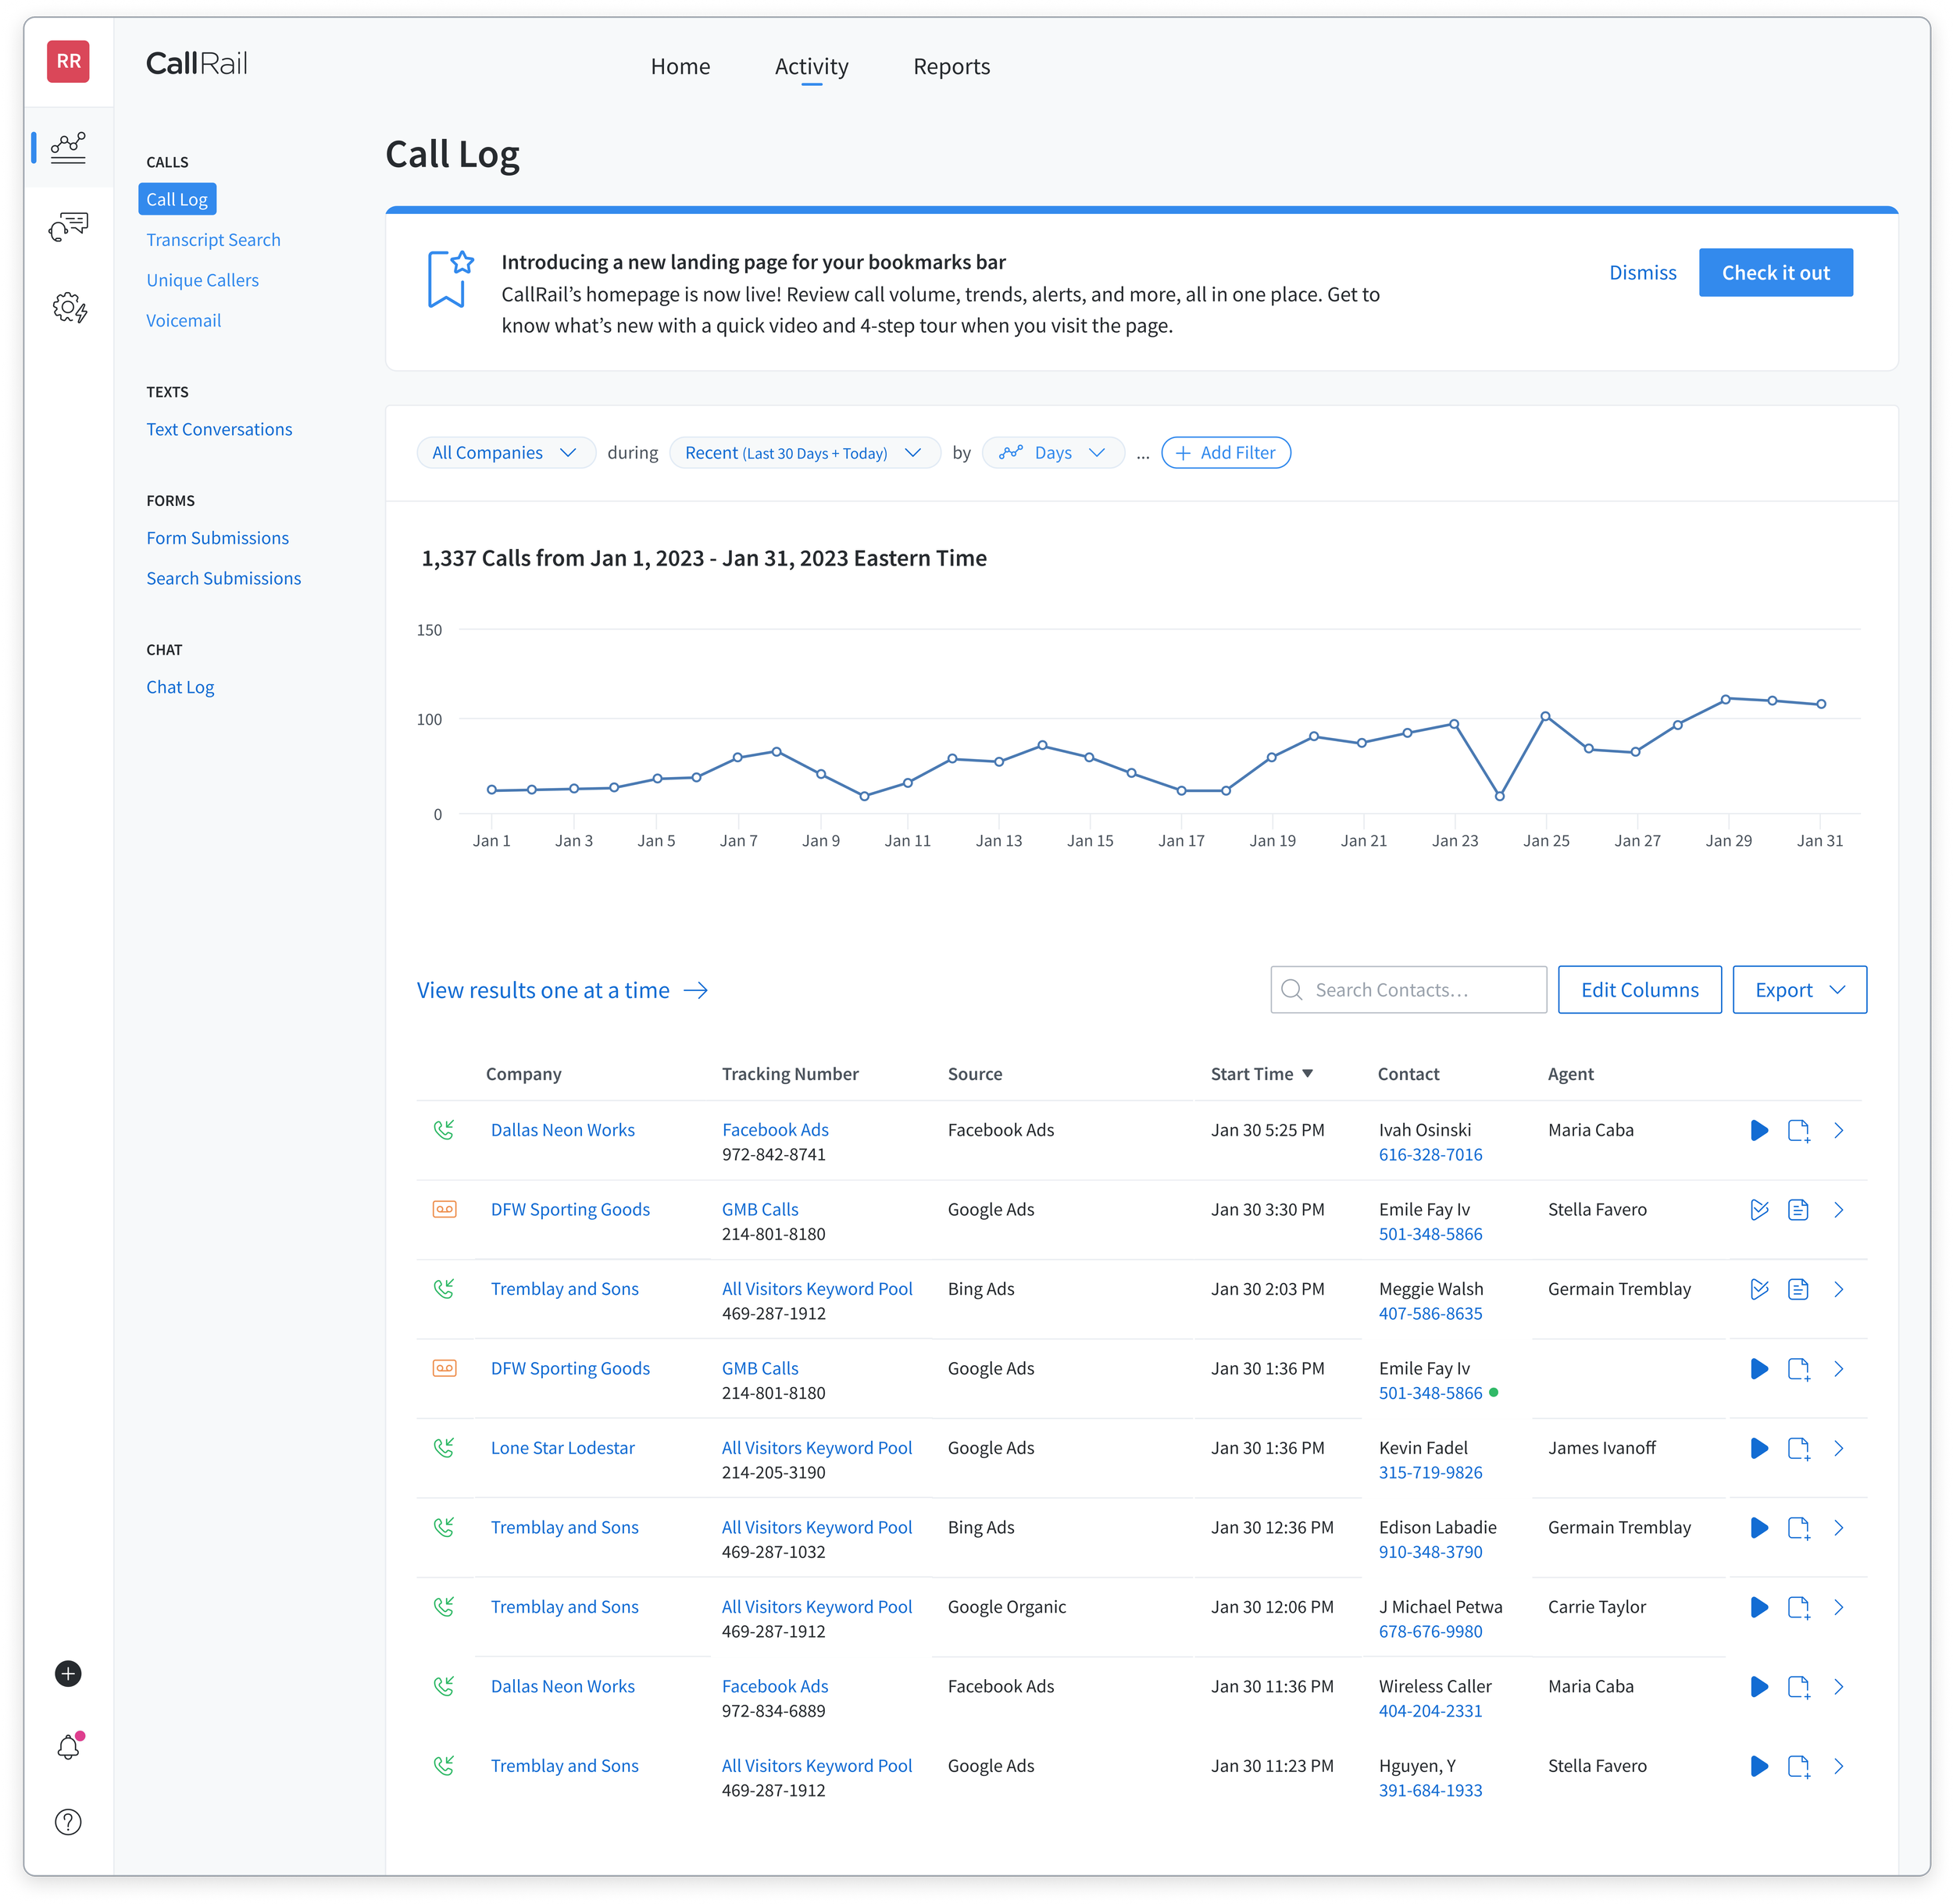Click the notifications bell icon
This screenshot has width=1953, height=1904.
(x=68, y=1747)
